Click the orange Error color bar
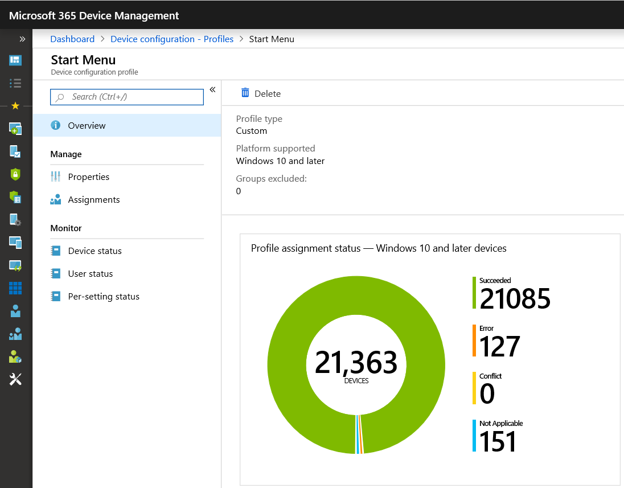The height and width of the screenshot is (488, 624). coord(474,341)
